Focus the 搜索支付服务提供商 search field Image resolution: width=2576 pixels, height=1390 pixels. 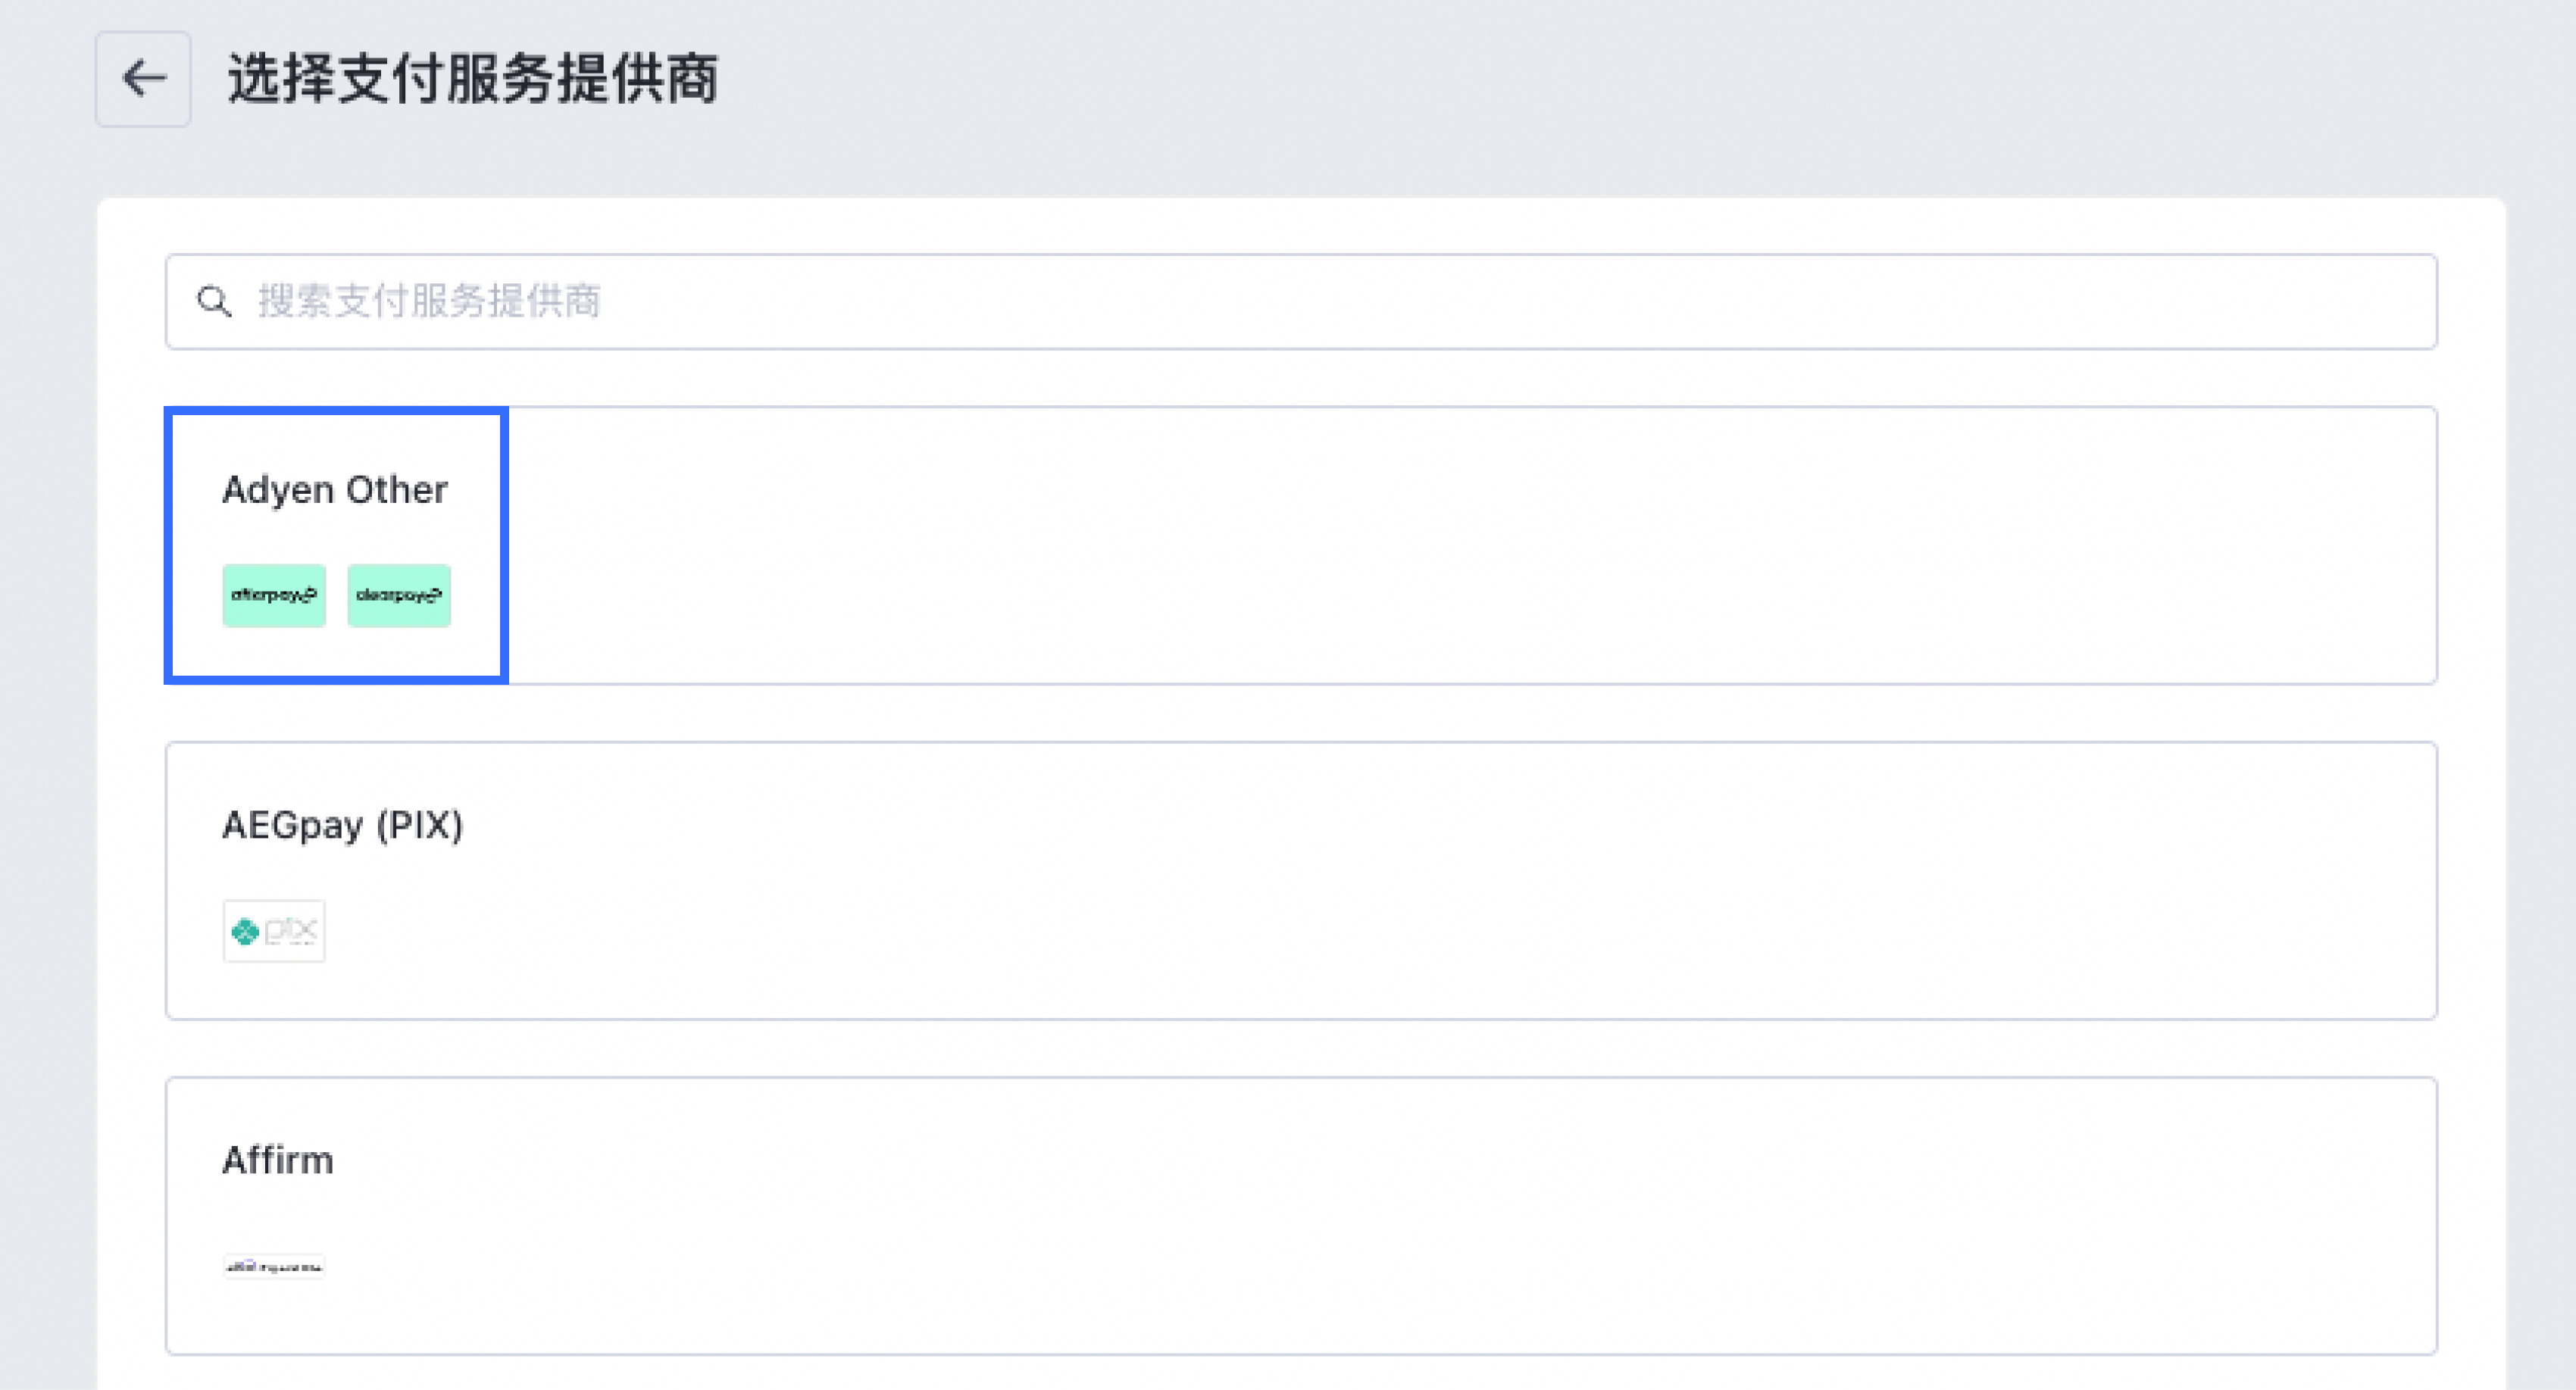point(1300,301)
